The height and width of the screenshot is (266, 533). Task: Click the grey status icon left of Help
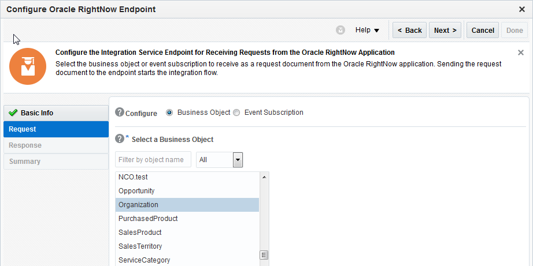pos(340,30)
